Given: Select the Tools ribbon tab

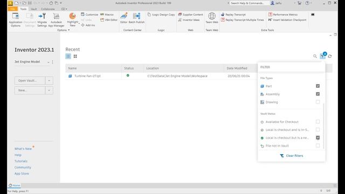Looking at the screenshot, I should (23, 9).
